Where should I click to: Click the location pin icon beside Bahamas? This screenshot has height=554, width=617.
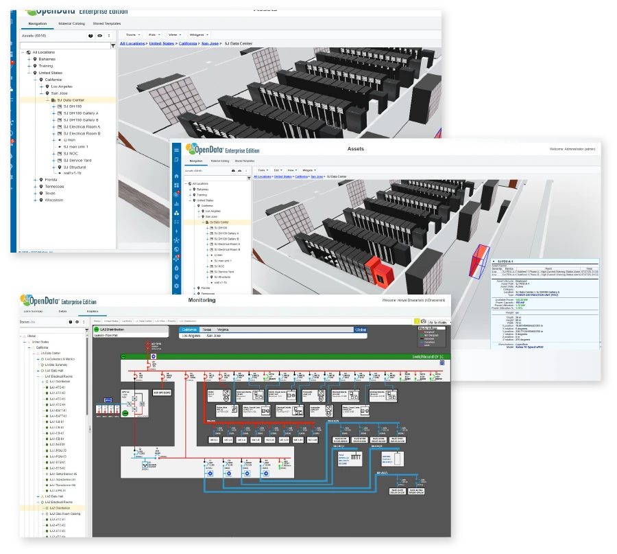click(35, 59)
